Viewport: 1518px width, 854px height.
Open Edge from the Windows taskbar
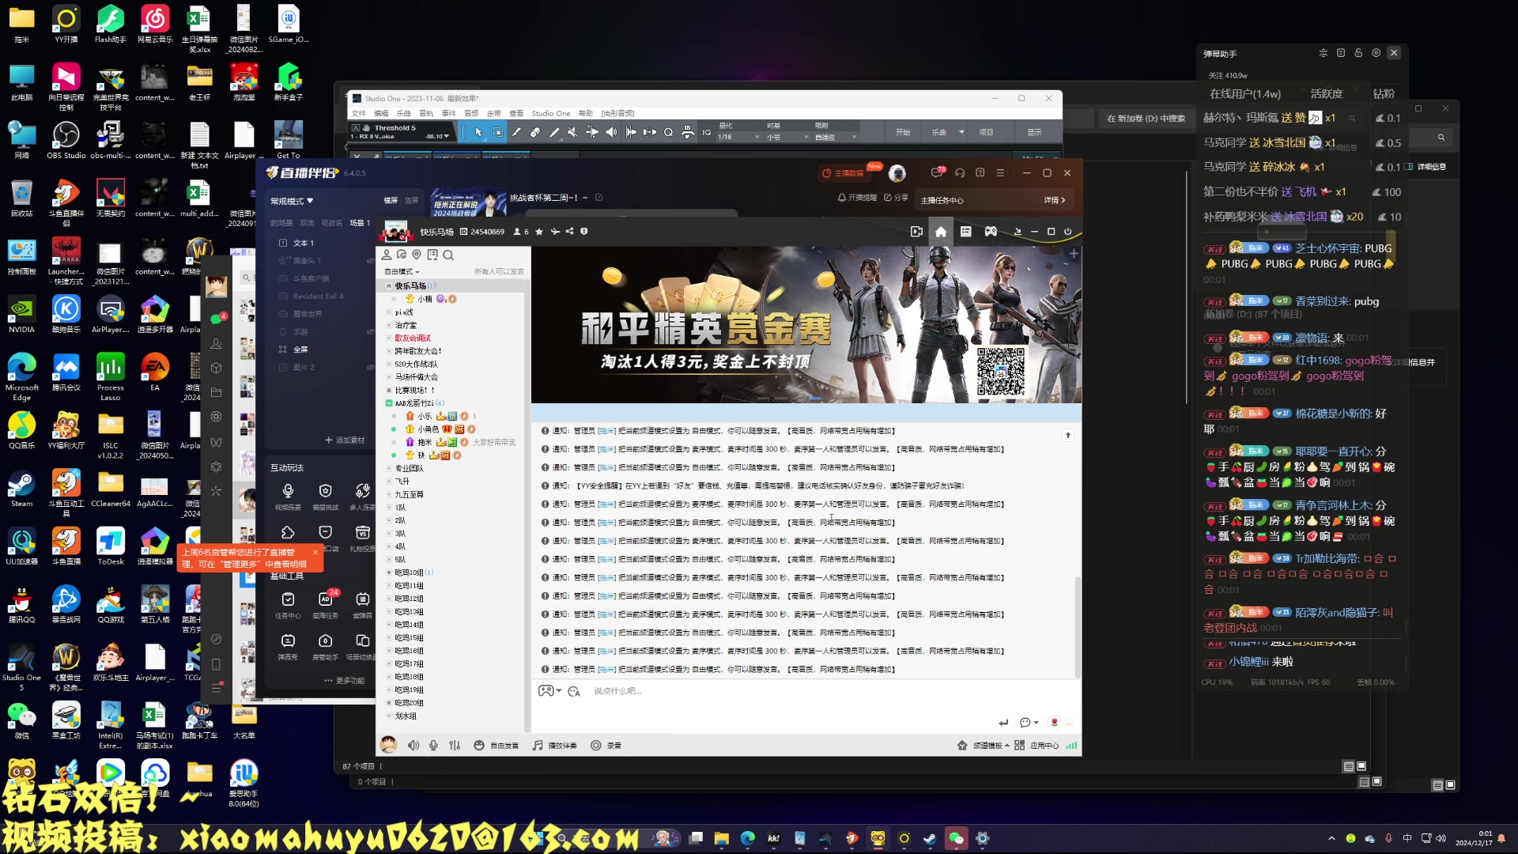point(748,838)
